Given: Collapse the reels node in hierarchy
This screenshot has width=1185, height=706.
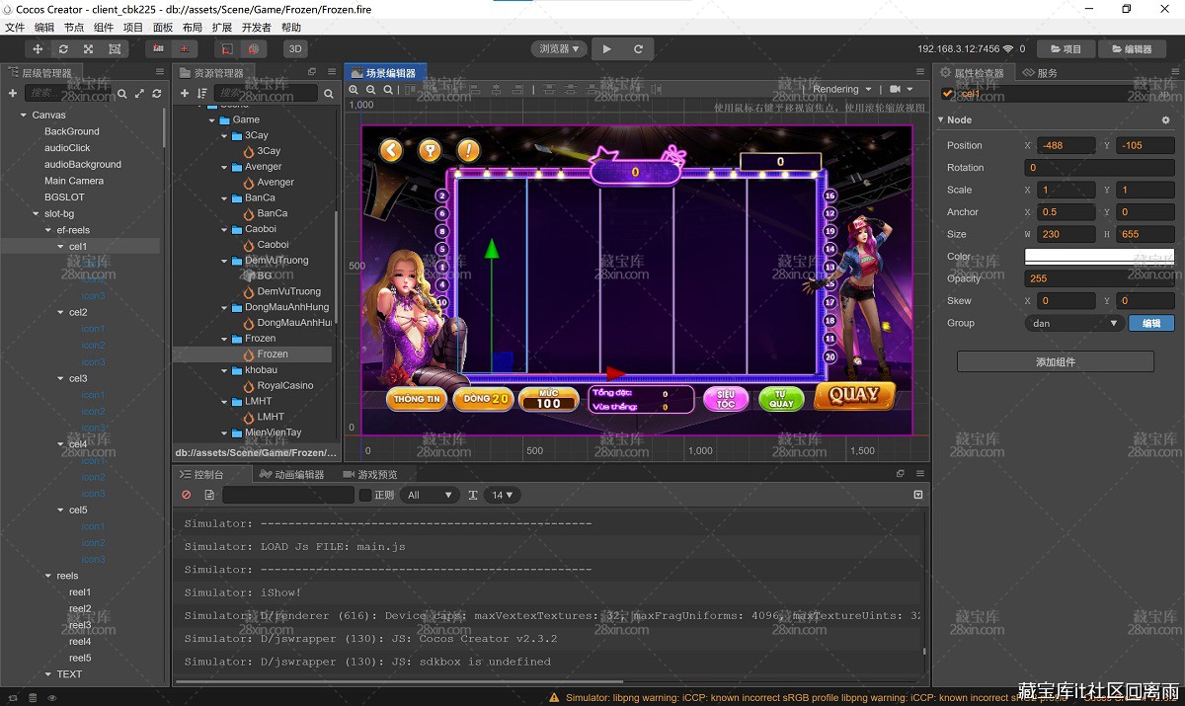Looking at the screenshot, I should click(47, 576).
